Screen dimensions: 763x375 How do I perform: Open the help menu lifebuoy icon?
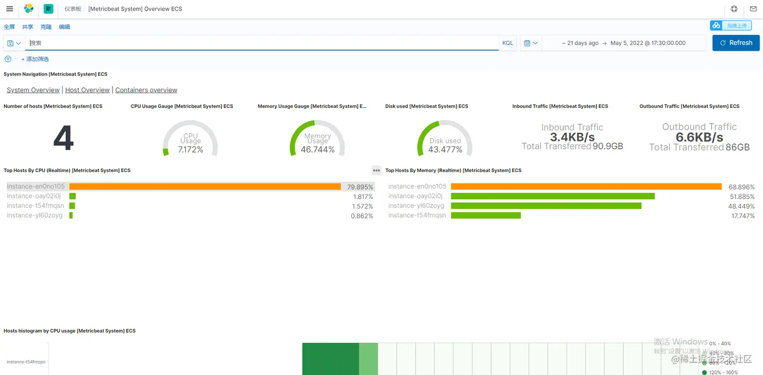pos(734,9)
